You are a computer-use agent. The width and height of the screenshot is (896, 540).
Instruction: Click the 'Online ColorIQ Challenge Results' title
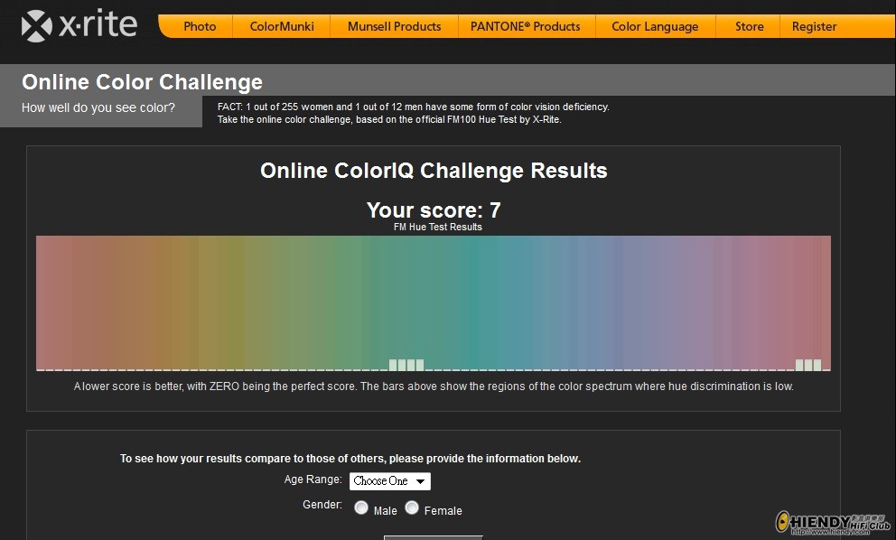coord(434,171)
